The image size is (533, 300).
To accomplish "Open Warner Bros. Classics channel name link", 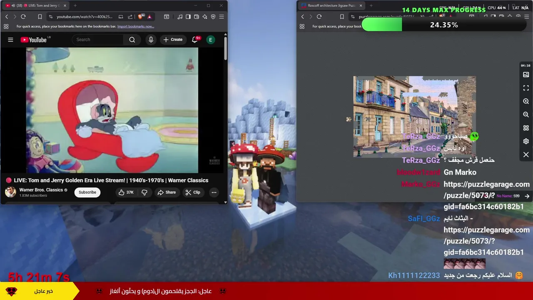I will [x=41, y=190].
